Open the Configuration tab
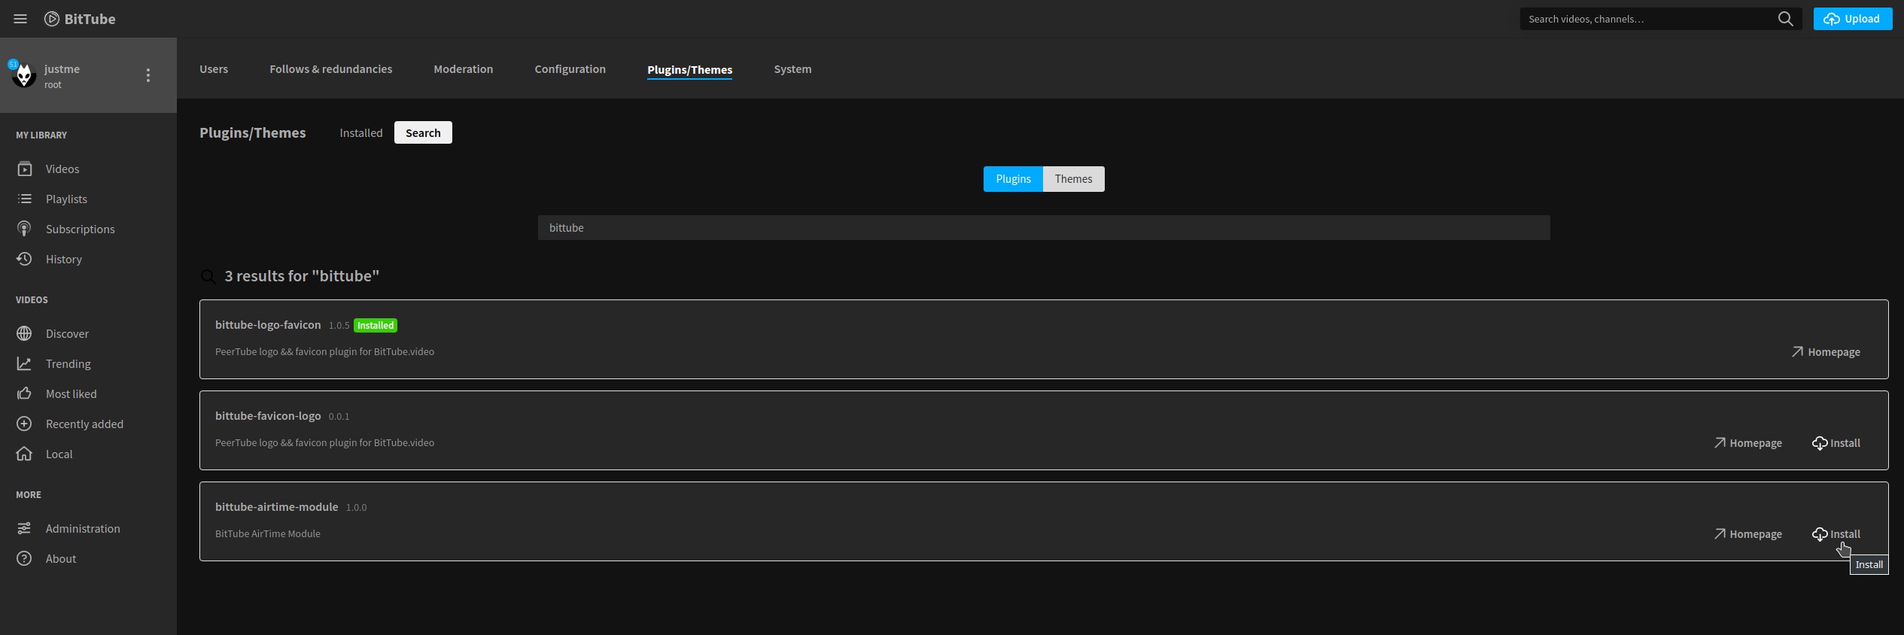Viewport: 1904px width, 635px height. point(570,69)
